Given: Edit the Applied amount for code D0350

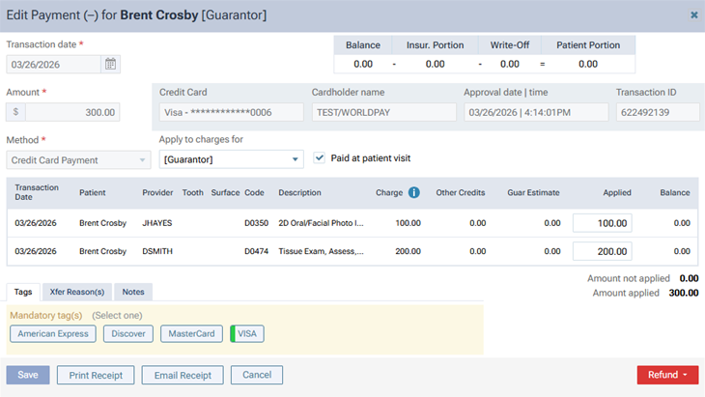Looking at the screenshot, I should [603, 223].
